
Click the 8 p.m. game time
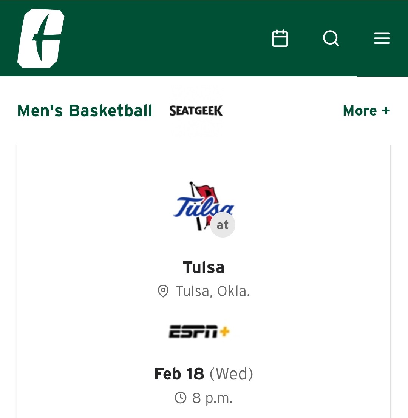[212, 398]
